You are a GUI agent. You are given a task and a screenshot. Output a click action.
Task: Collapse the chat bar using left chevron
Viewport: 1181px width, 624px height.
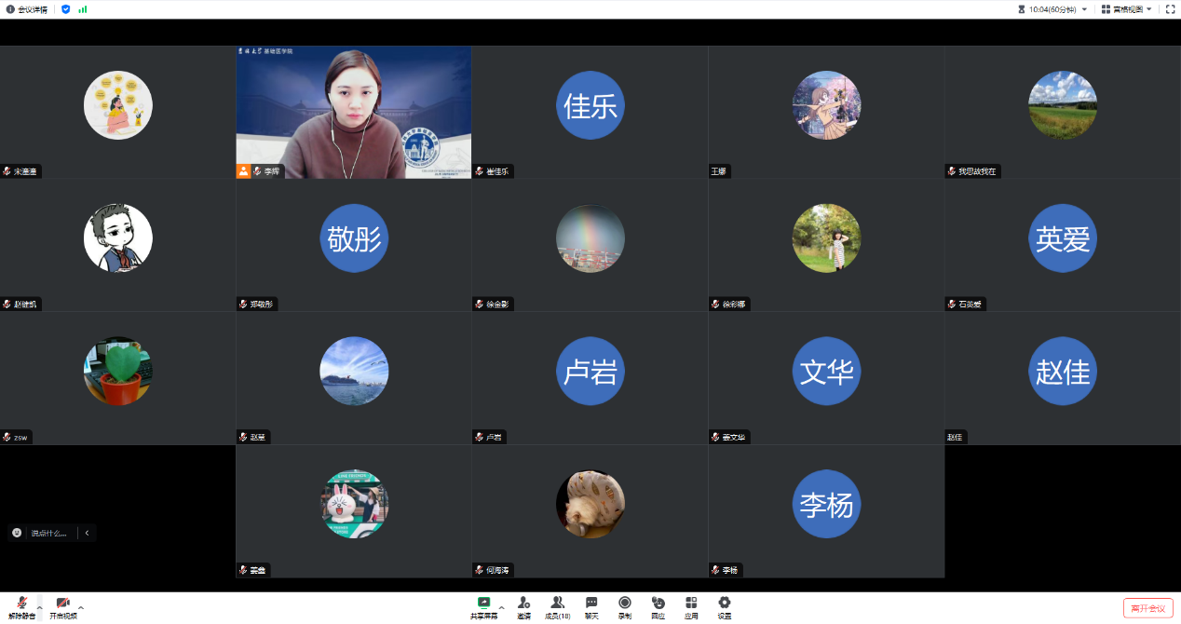pos(87,533)
